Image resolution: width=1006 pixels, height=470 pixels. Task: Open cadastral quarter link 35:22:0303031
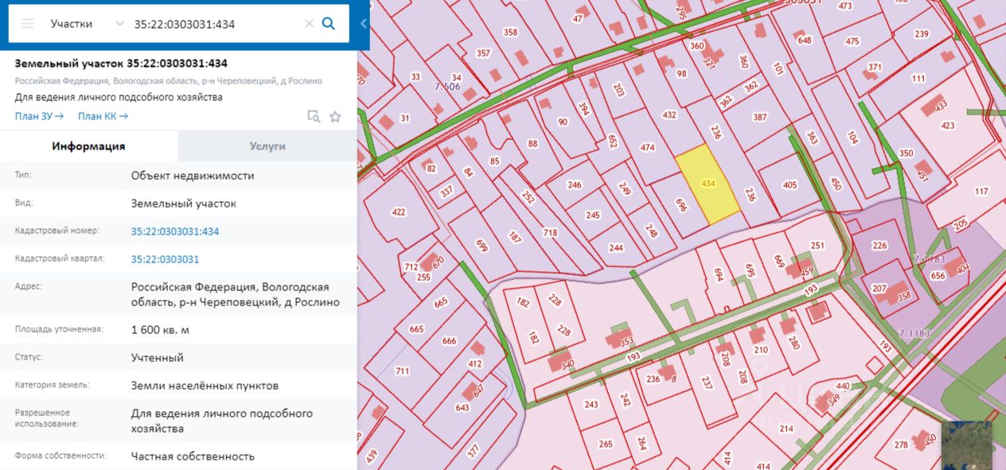165,259
